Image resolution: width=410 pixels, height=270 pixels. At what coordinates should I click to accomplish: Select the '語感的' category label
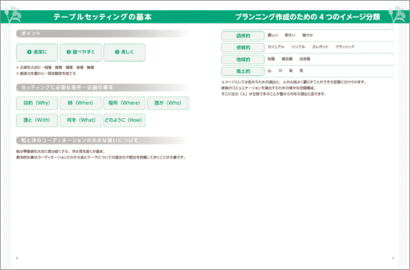[x=243, y=36]
